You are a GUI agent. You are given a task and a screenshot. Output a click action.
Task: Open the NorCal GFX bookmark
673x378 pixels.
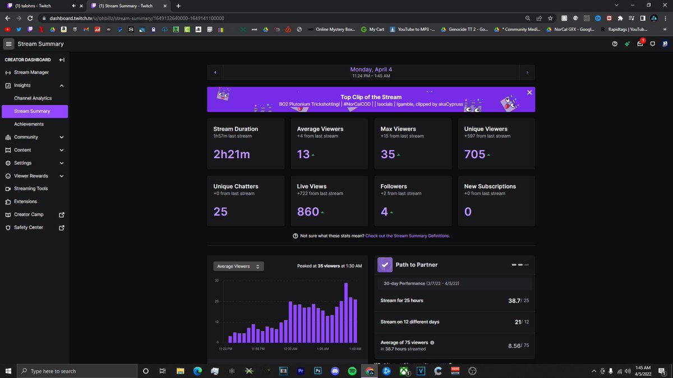570,29
